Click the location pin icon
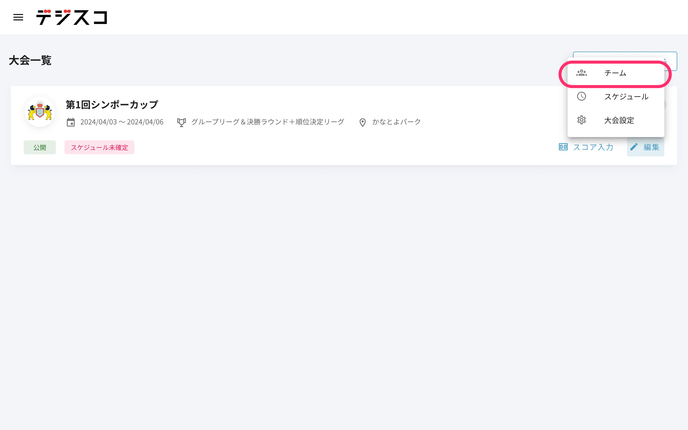 click(363, 123)
